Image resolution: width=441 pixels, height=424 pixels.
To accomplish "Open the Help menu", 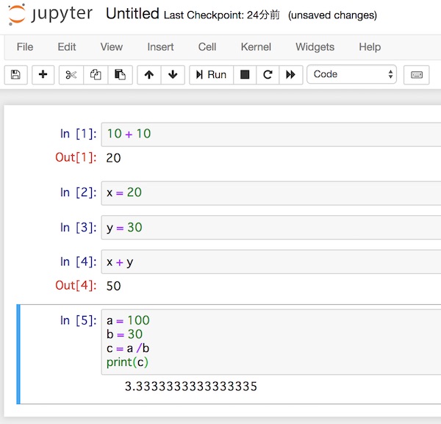I will [370, 47].
